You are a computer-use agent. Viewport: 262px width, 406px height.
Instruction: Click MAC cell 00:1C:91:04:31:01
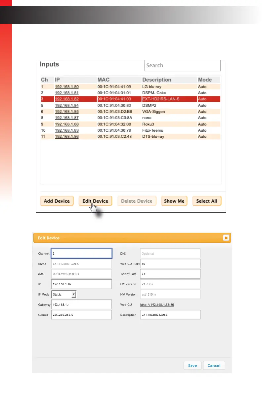(114, 93)
